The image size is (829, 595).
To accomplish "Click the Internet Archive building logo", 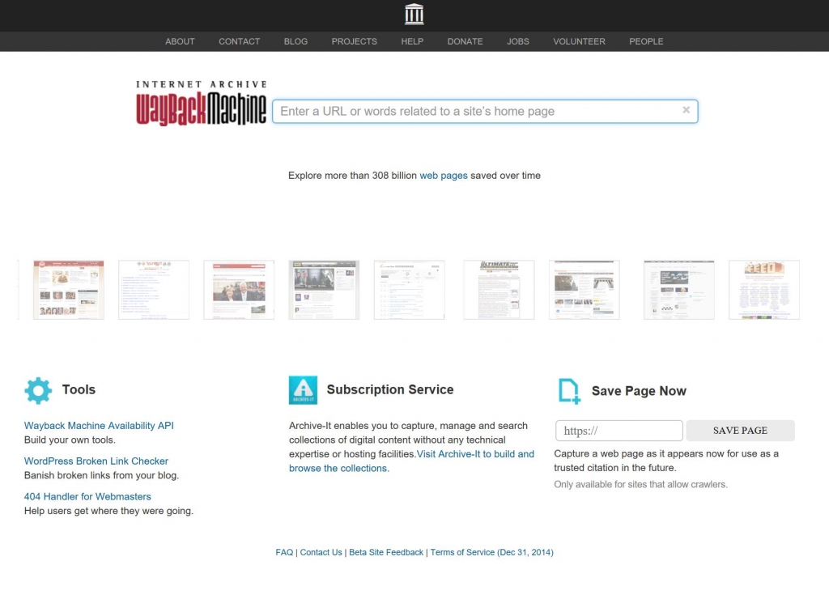I will click(x=414, y=15).
